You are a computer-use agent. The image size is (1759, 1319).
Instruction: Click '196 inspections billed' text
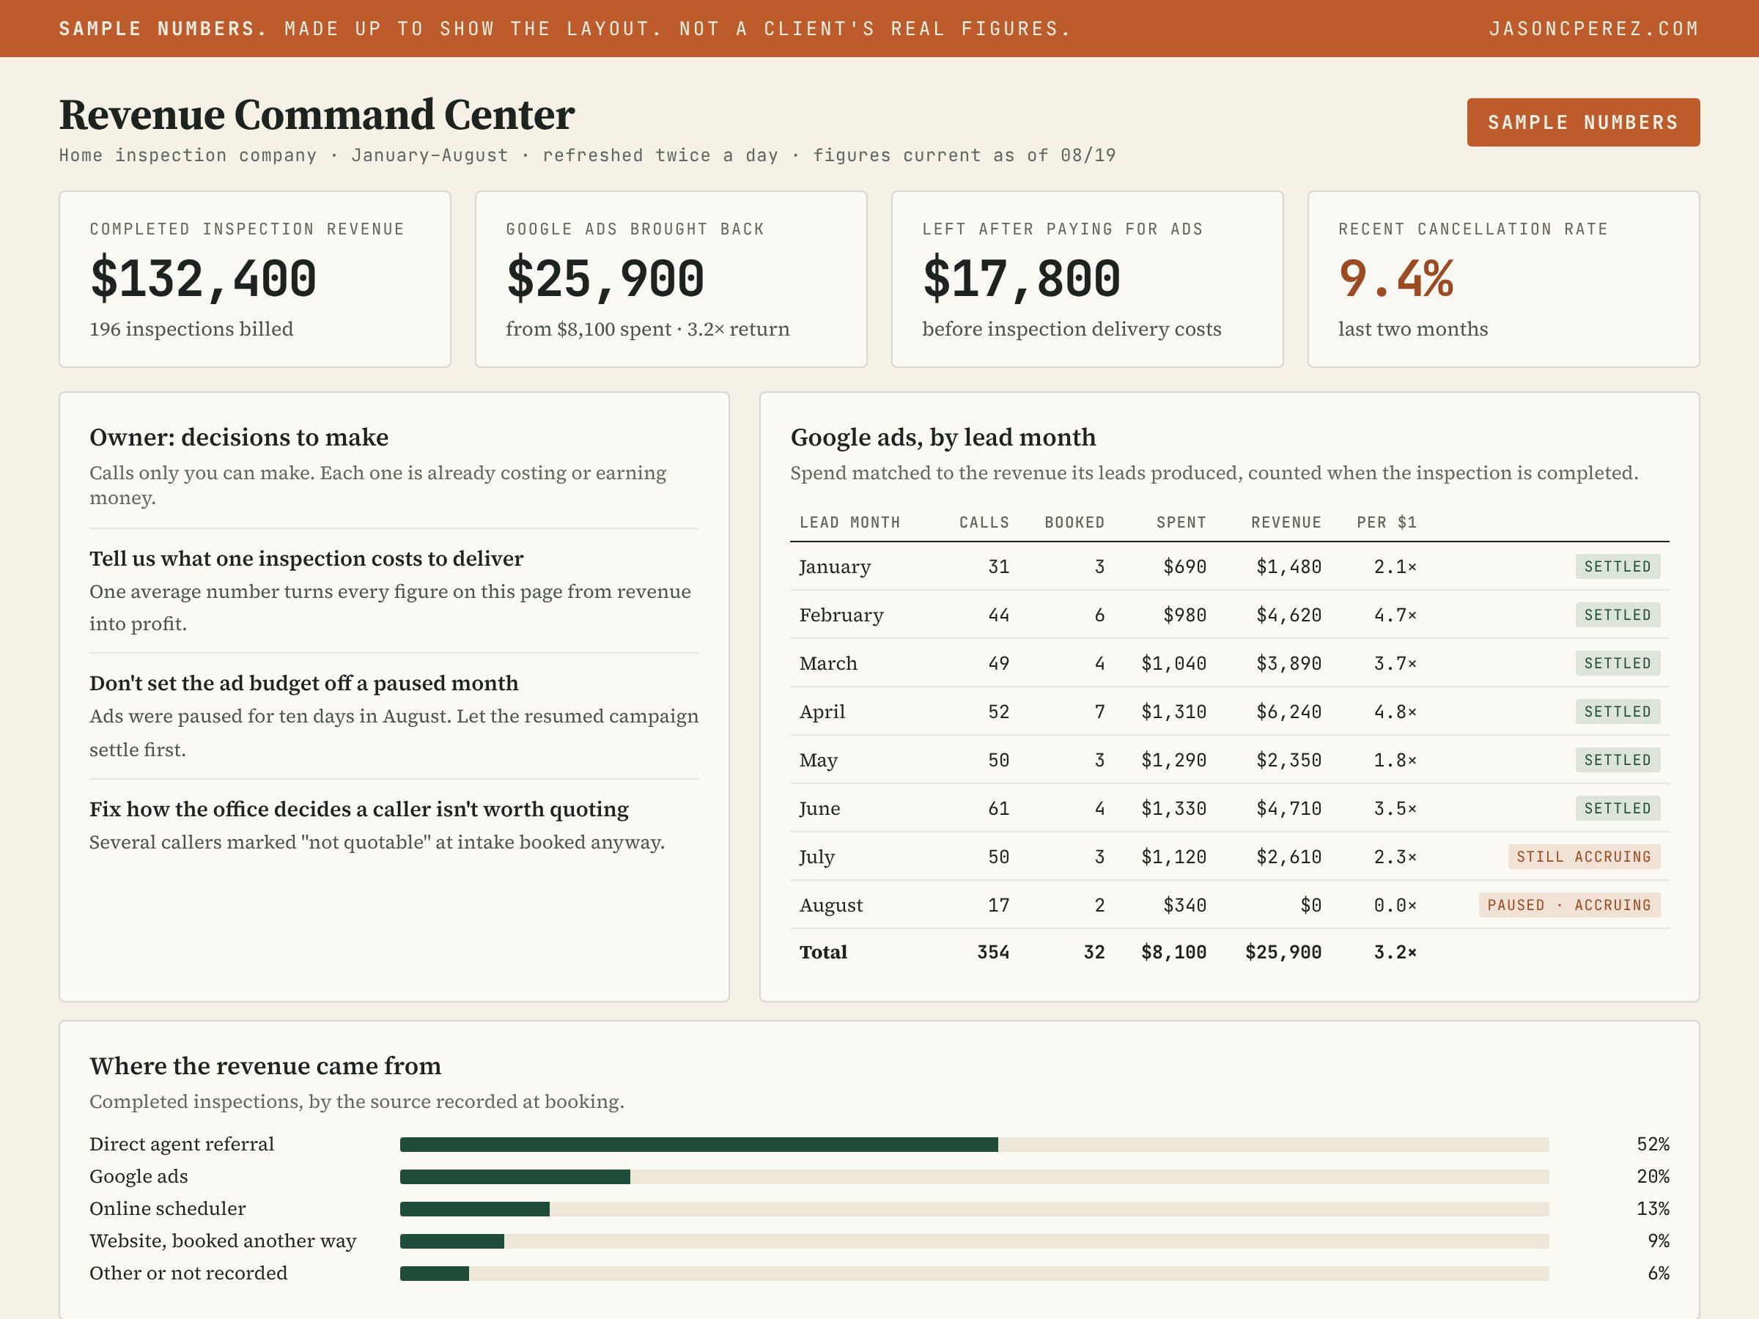coord(191,329)
